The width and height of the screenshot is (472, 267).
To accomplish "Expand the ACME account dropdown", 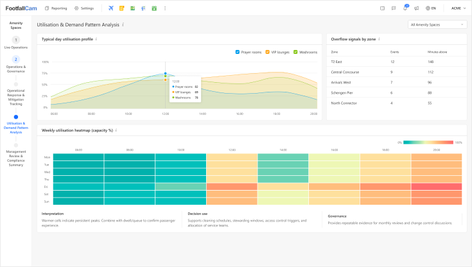I will tap(457, 8).
